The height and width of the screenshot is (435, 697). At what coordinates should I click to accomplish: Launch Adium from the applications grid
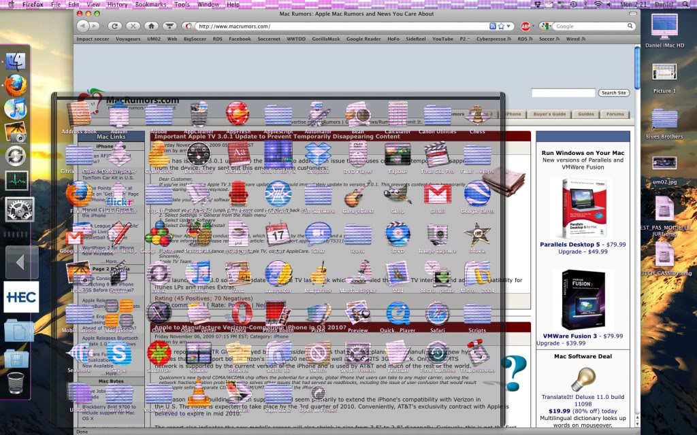click(119, 114)
